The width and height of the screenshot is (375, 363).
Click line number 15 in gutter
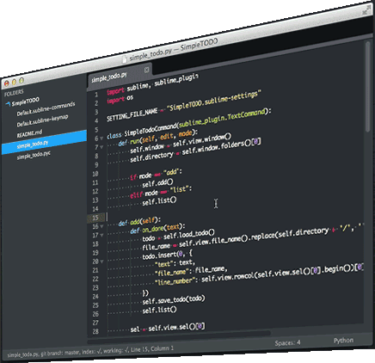tap(95, 218)
